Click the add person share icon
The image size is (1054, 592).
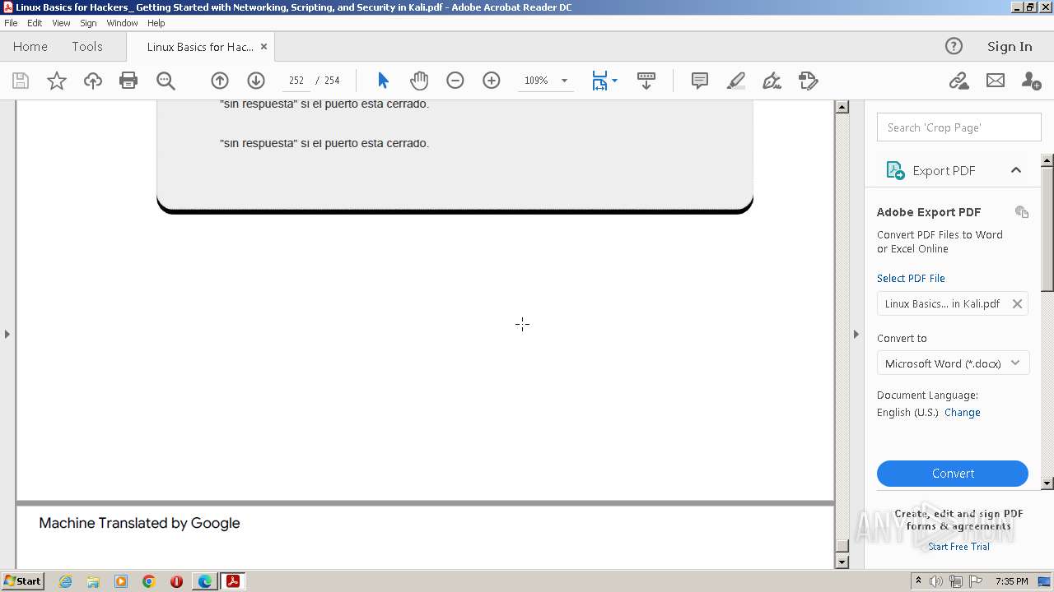1031,81
